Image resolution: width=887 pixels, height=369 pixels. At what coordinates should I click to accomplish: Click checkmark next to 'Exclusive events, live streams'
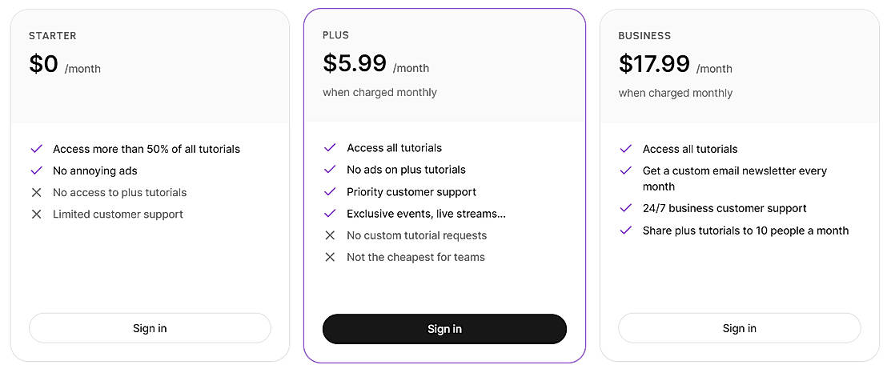click(x=330, y=214)
